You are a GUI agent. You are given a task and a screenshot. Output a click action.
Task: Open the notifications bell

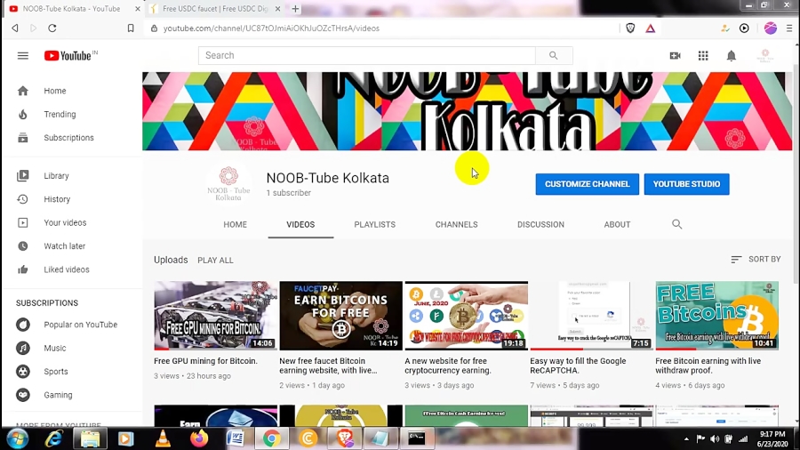click(x=732, y=56)
